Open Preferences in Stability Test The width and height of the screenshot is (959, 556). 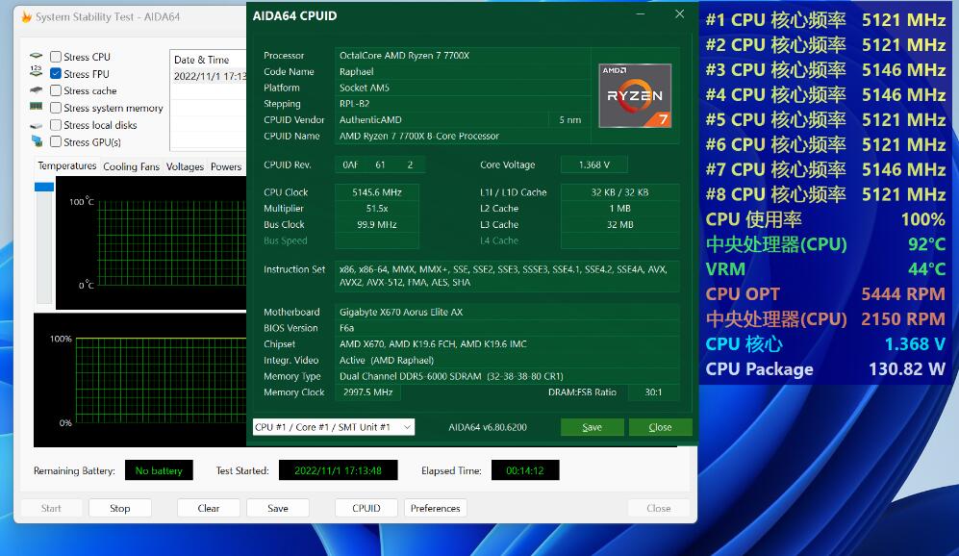[436, 508]
